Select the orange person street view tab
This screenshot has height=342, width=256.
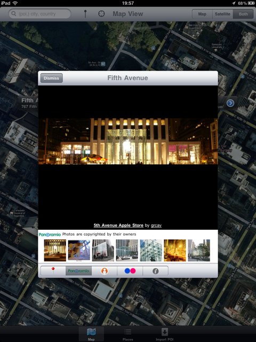point(105,271)
